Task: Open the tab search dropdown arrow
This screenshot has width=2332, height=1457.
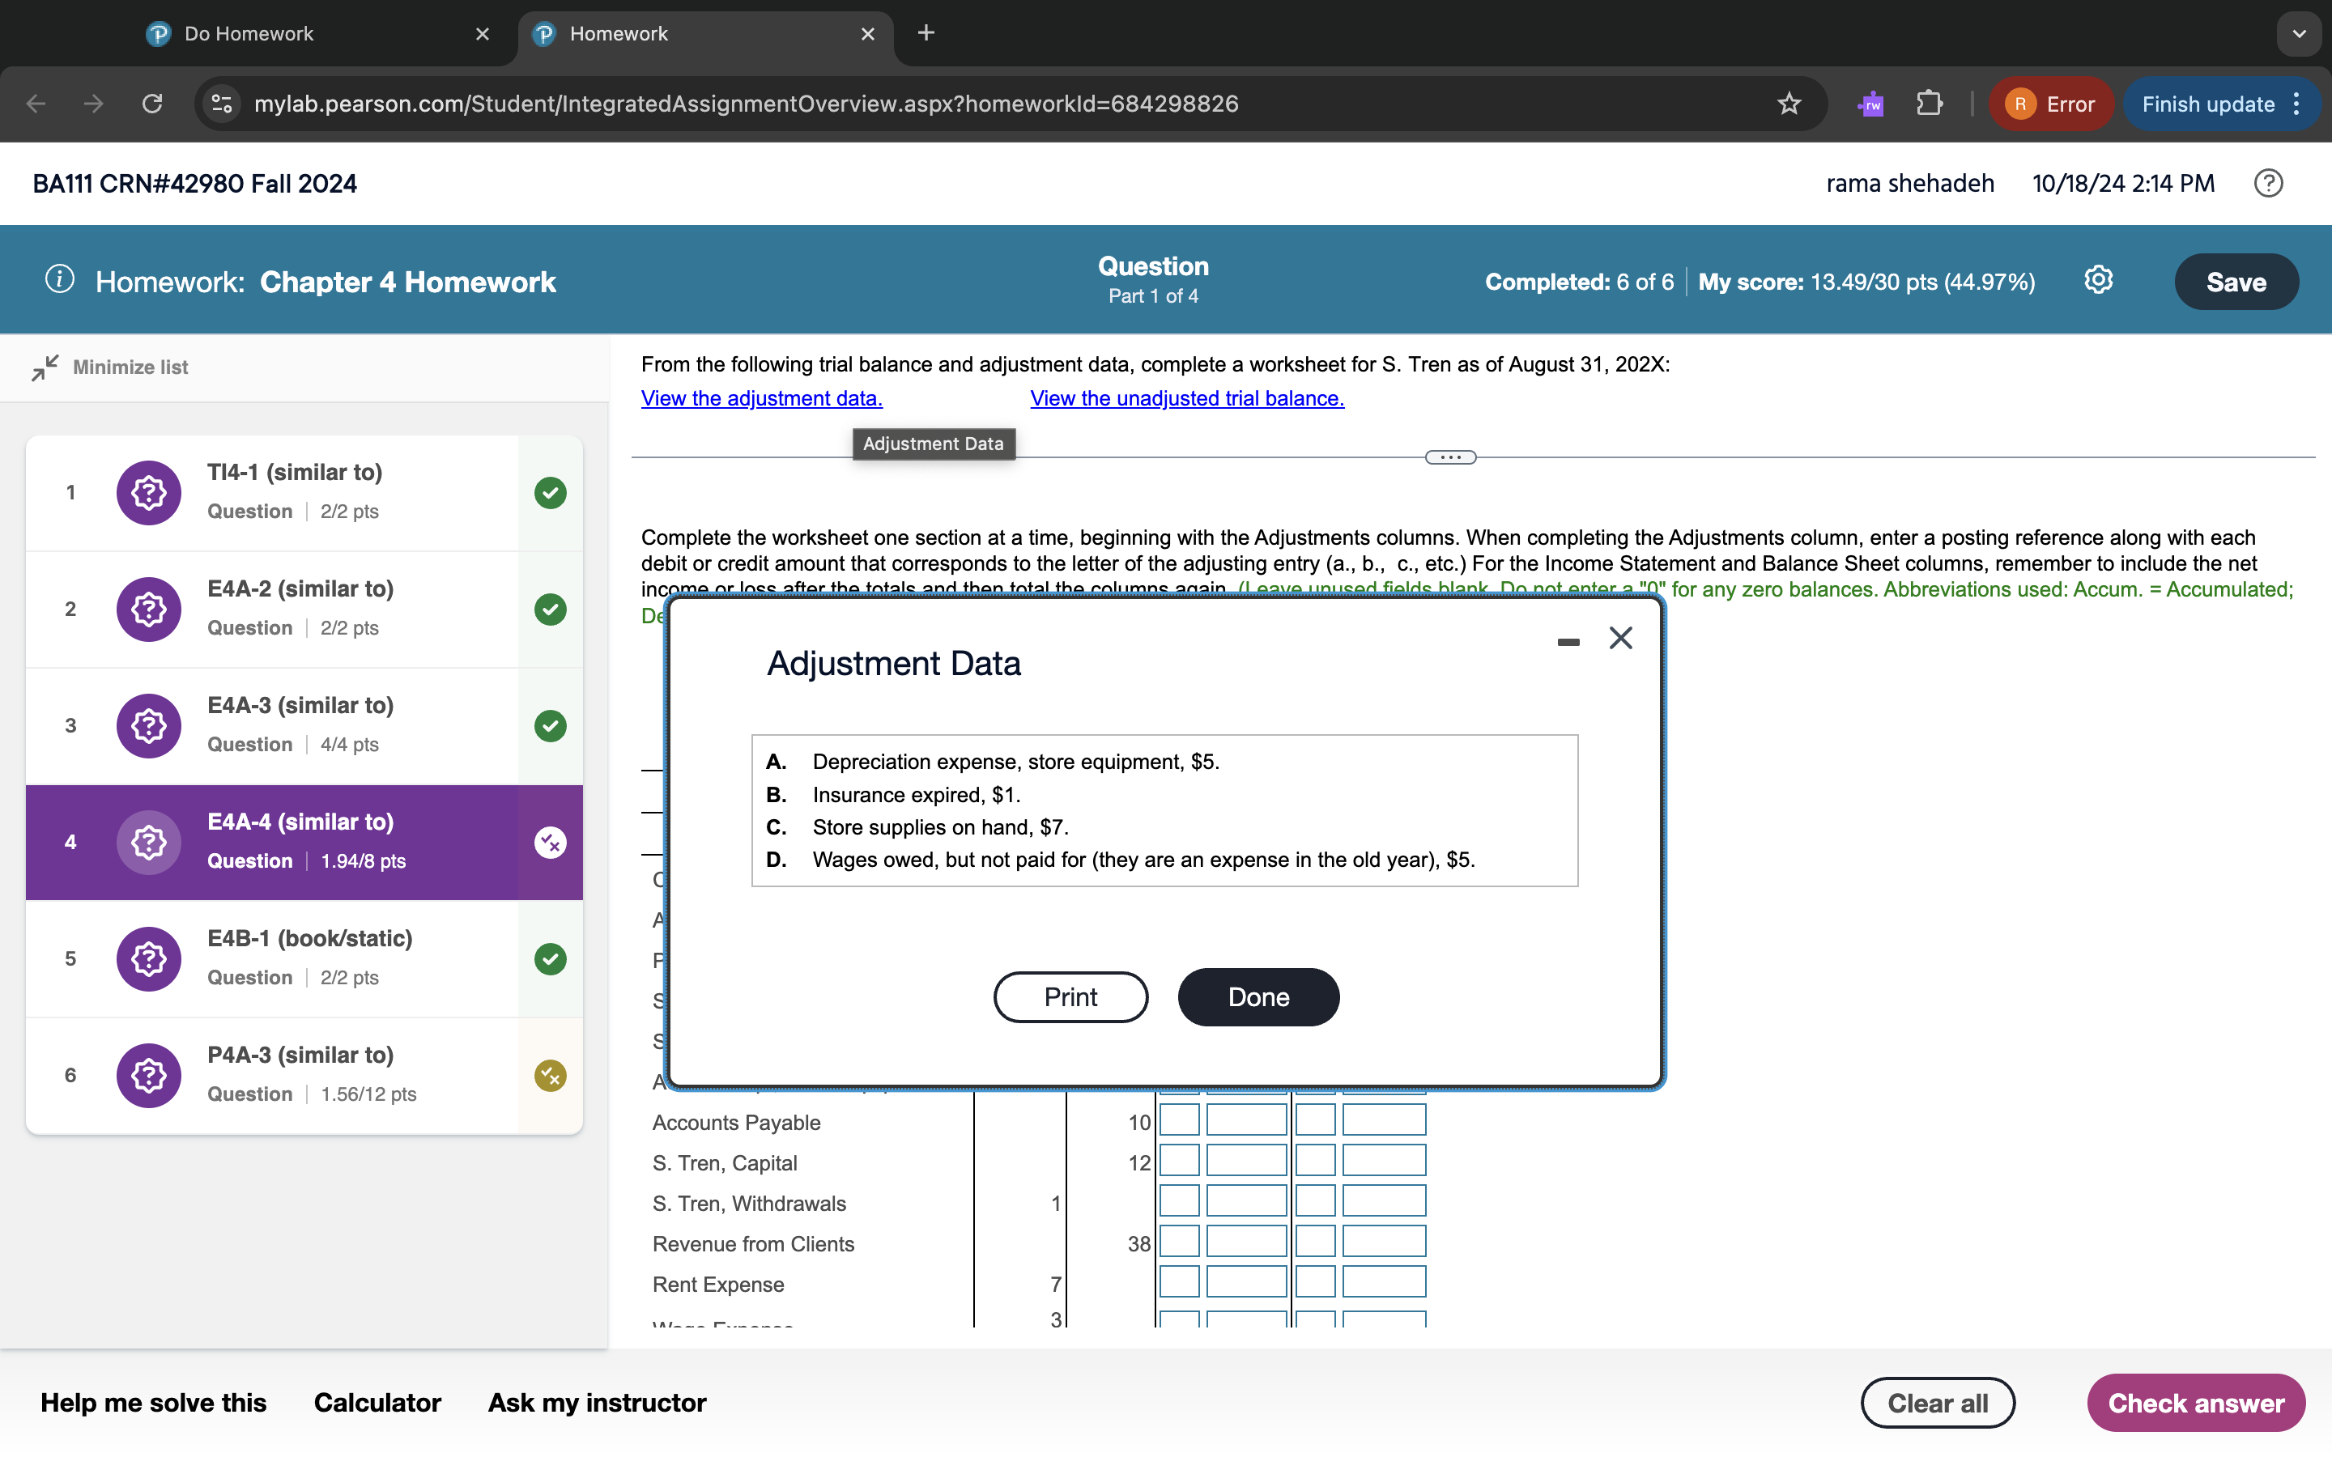Action: click(x=2298, y=34)
